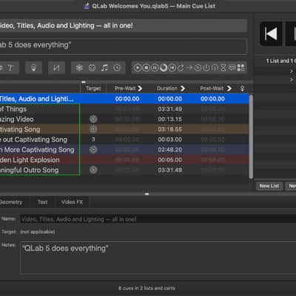Click the Pre-Wait 00:00.00 cell of selected row
296x296 pixels.
(127, 98)
